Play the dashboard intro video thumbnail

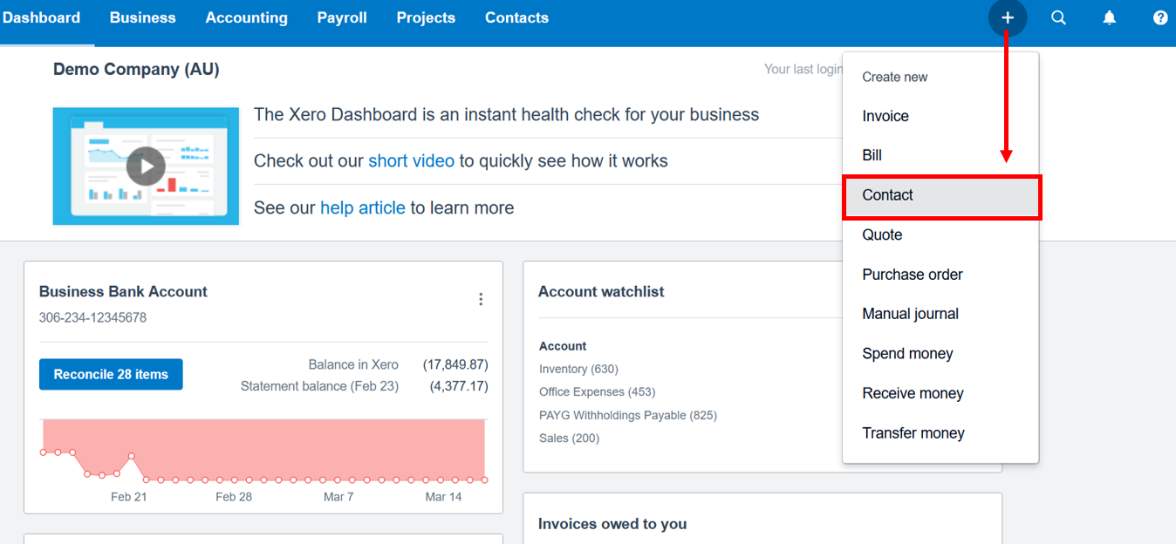[146, 167]
